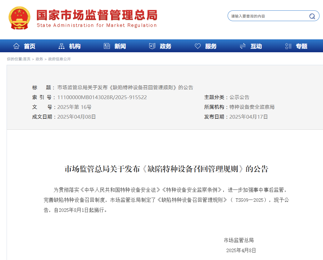The width and height of the screenshot is (323, 260).
Task: Open the 专题 navigation menu
Action: point(302,46)
